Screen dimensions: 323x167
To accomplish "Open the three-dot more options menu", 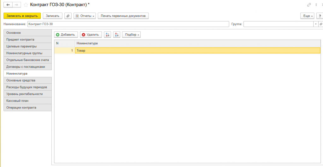I will [x=316, y=5].
